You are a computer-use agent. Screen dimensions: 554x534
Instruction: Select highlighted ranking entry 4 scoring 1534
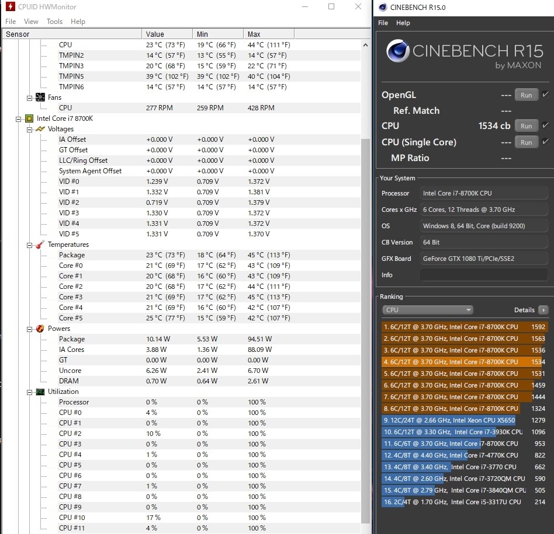coord(465,362)
